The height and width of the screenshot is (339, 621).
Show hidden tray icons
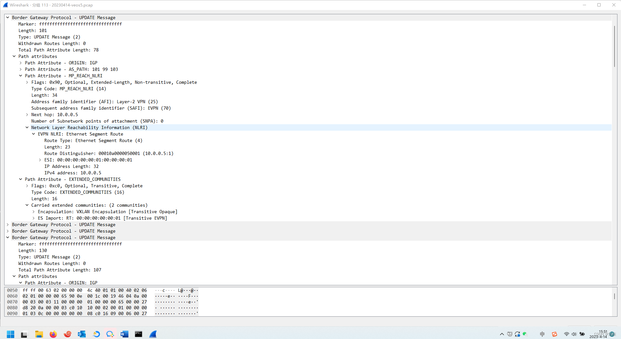click(x=502, y=334)
